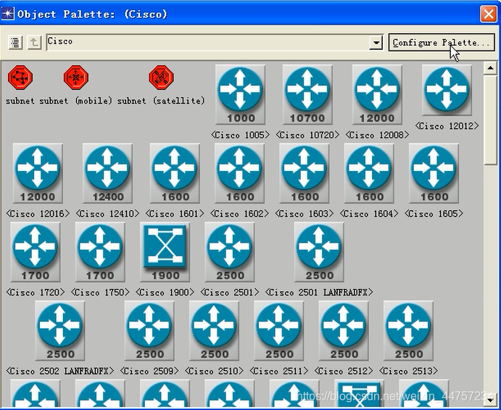
Task: Pick the Cisco 2510 router icon
Action: pyautogui.click(x=214, y=330)
